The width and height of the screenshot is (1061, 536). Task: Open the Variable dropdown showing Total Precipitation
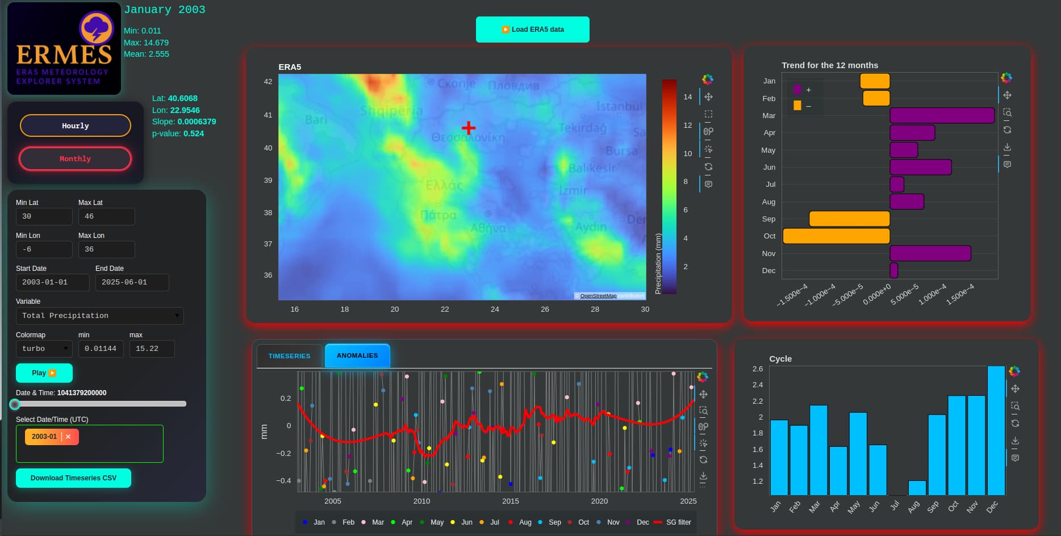point(100,316)
